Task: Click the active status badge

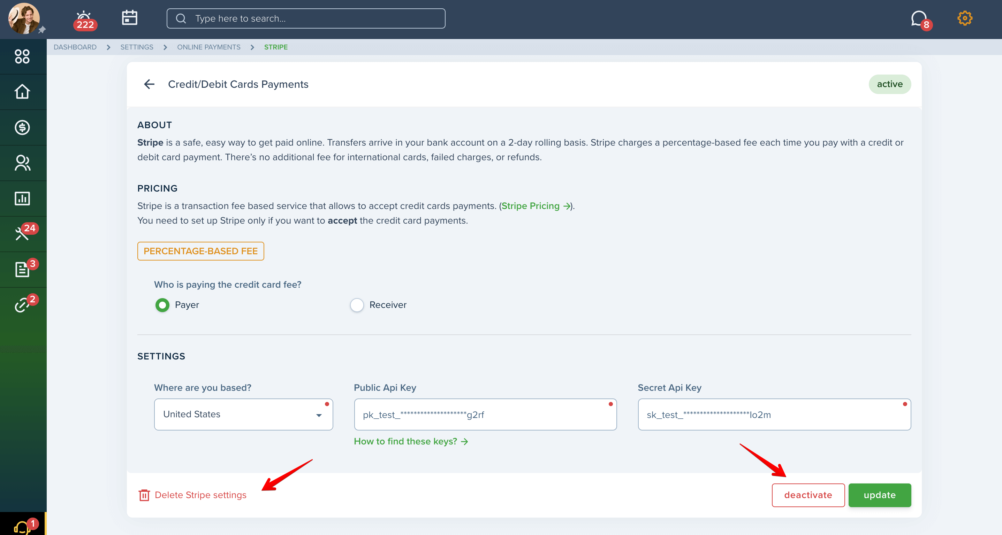Action: 890,84
